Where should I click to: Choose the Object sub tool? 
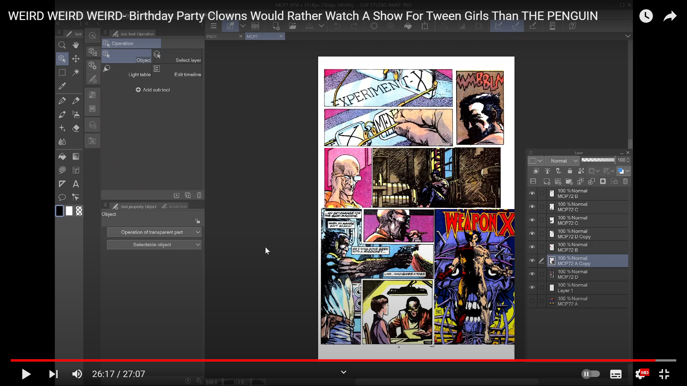[127, 56]
